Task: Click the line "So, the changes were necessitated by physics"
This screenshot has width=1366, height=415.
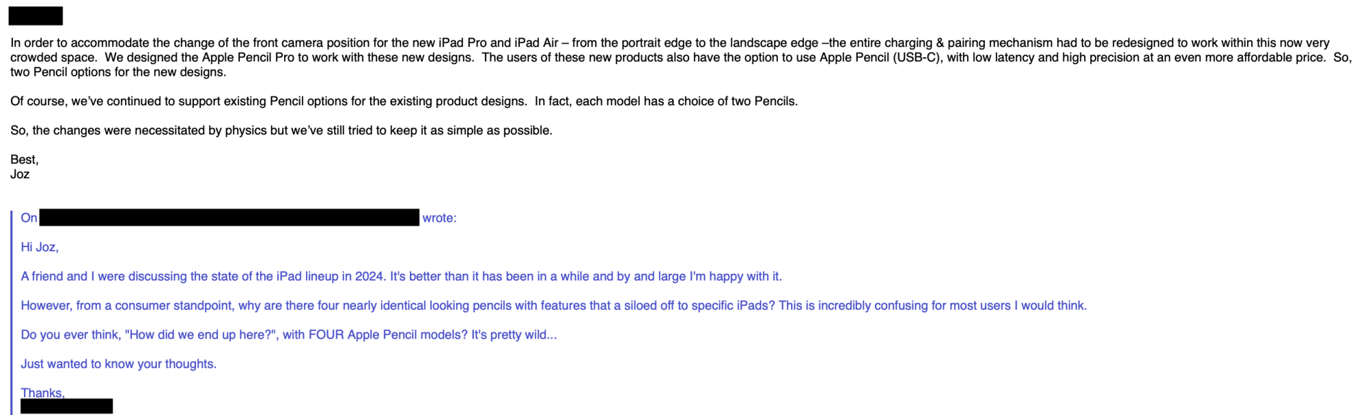Action: pyautogui.click(x=281, y=130)
